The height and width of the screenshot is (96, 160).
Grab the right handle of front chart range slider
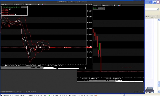click(86, 68)
